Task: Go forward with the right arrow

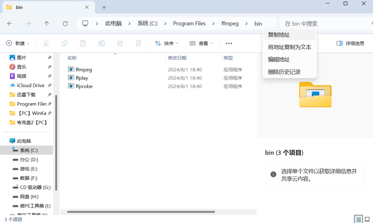Action: tap(28, 24)
